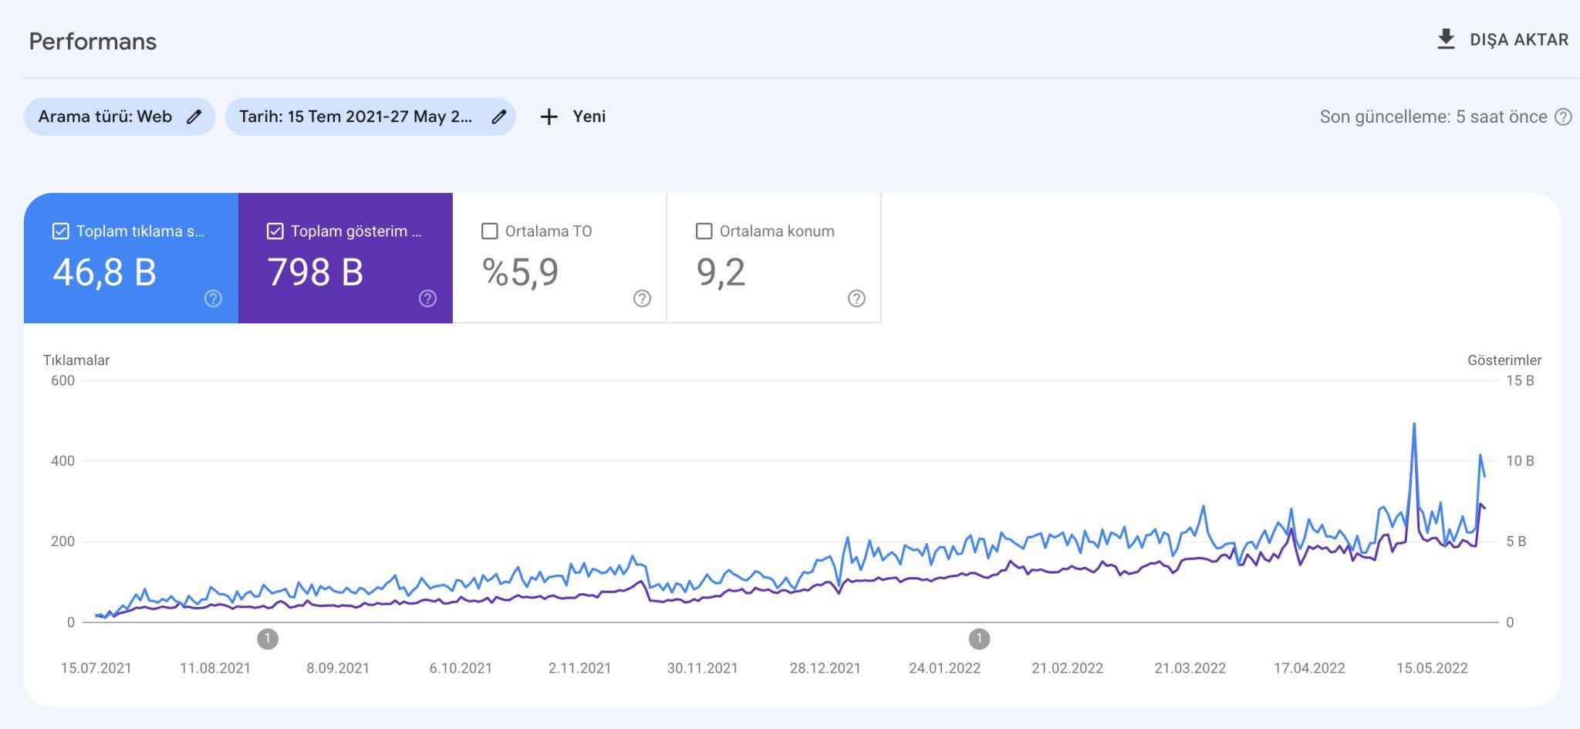The height and width of the screenshot is (729, 1580).
Task: Open the Arama türü: Web filter chip
Action: point(120,116)
